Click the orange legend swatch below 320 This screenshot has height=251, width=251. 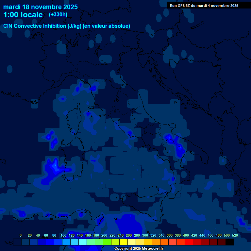[x=156, y=242]
